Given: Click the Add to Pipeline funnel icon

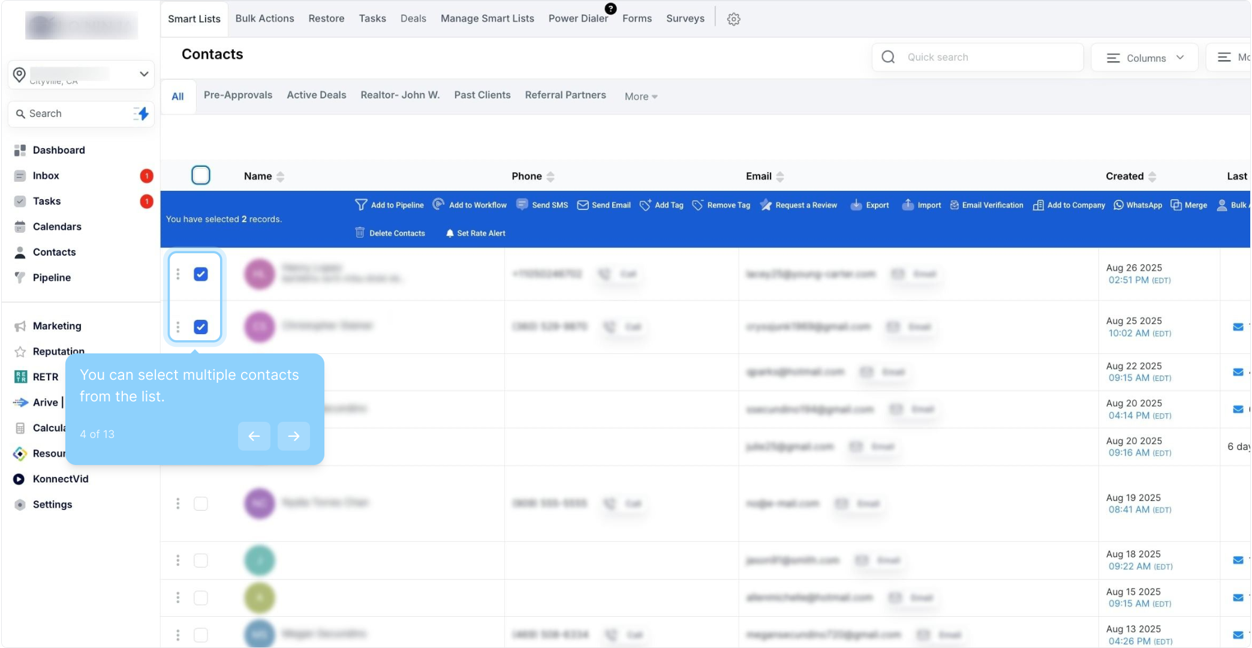Looking at the screenshot, I should (x=361, y=205).
